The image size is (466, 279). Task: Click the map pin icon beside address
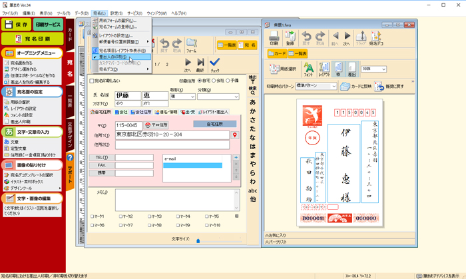click(x=234, y=135)
